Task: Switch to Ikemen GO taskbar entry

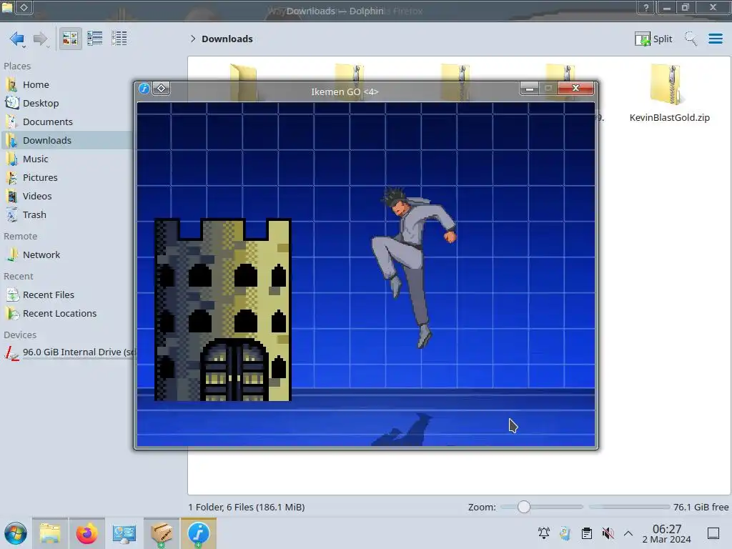Action: click(x=199, y=533)
